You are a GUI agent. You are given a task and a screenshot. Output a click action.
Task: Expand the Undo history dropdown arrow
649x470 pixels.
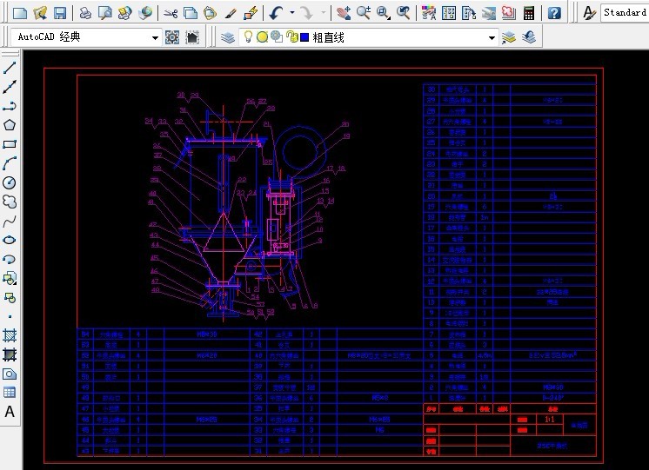click(291, 13)
